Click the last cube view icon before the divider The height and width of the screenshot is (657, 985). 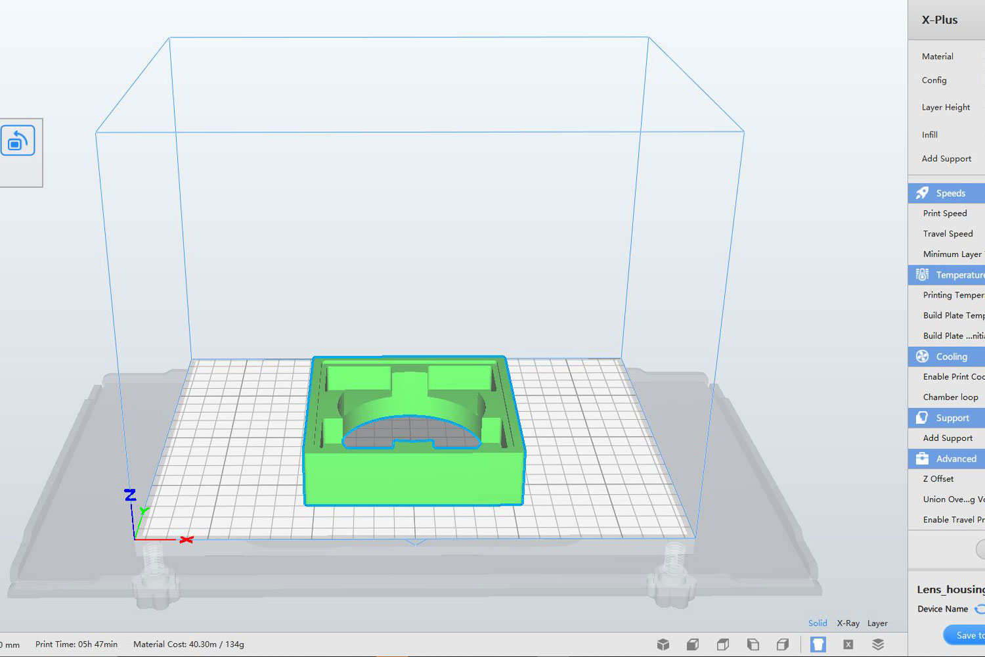tap(783, 645)
